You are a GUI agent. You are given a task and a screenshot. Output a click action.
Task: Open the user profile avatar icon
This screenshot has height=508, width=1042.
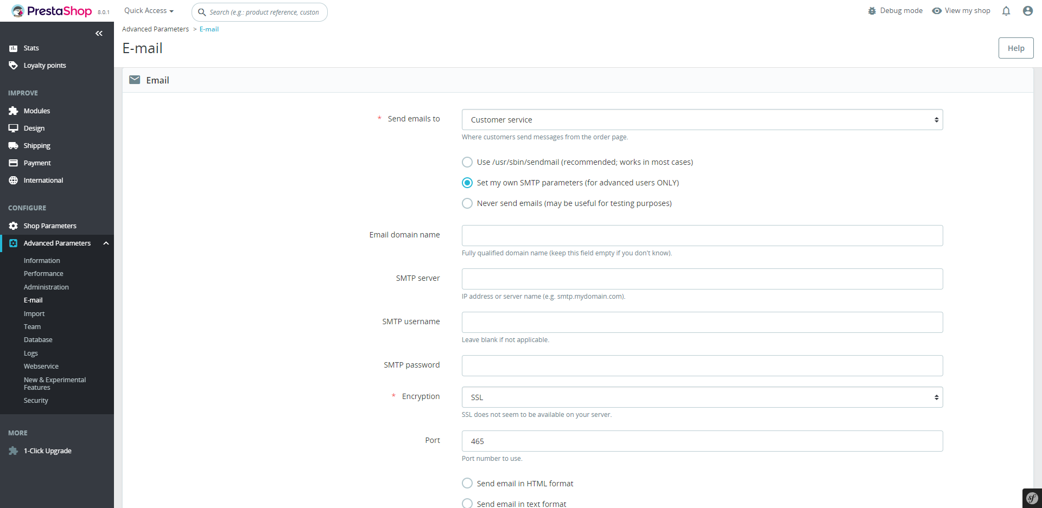1027,11
